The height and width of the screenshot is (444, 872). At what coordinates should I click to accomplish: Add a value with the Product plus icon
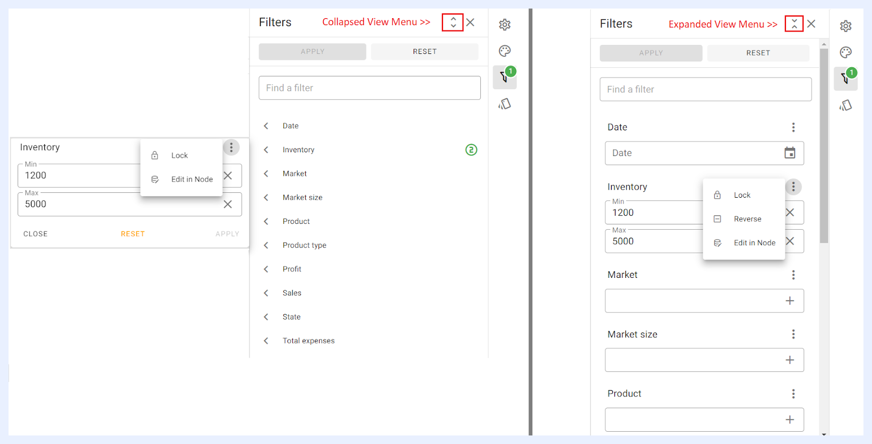click(x=790, y=420)
